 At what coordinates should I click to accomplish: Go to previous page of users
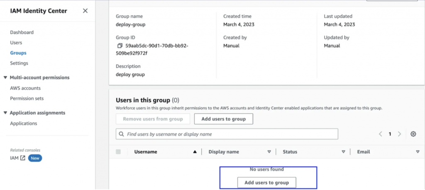(x=380, y=134)
